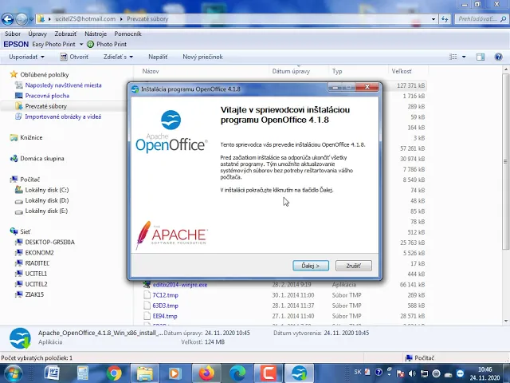Image resolution: width=510 pixels, height=383 pixels.
Task: Select Naposledy navštívené miesta in the sidebar
Action: (x=64, y=85)
